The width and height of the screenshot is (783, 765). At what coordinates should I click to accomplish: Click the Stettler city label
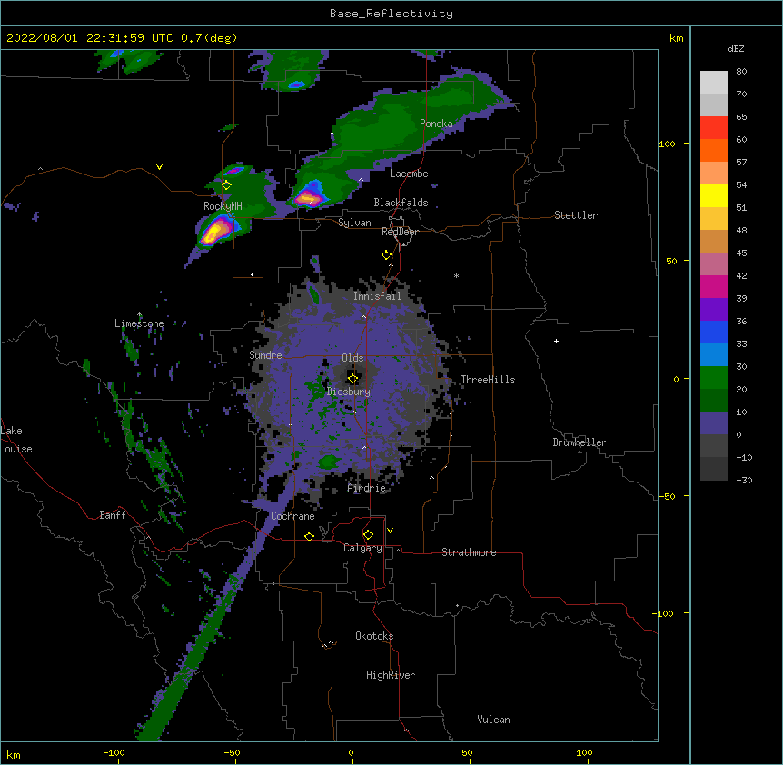coord(576,215)
